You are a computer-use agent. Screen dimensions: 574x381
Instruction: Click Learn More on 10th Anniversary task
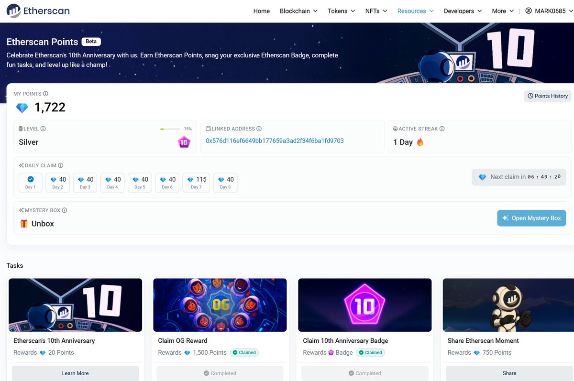point(75,373)
